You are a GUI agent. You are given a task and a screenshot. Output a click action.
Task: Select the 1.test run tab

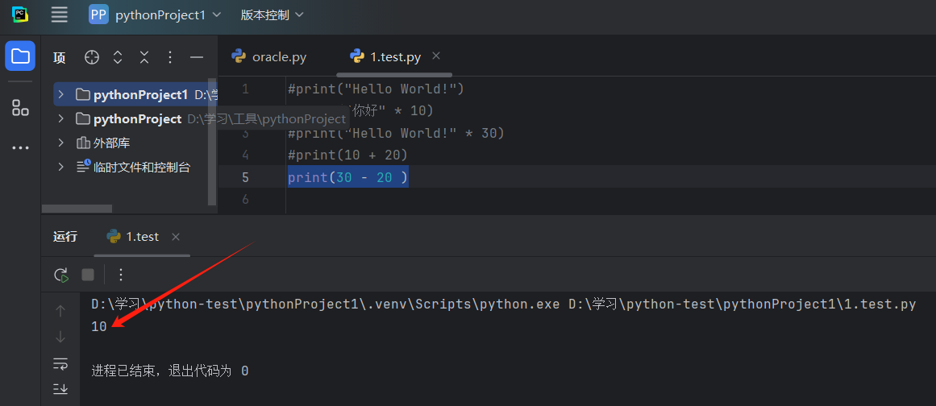click(x=133, y=237)
